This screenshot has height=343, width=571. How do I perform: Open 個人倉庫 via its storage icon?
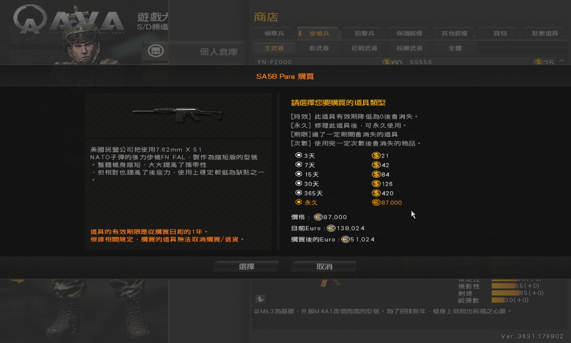[x=156, y=51]
